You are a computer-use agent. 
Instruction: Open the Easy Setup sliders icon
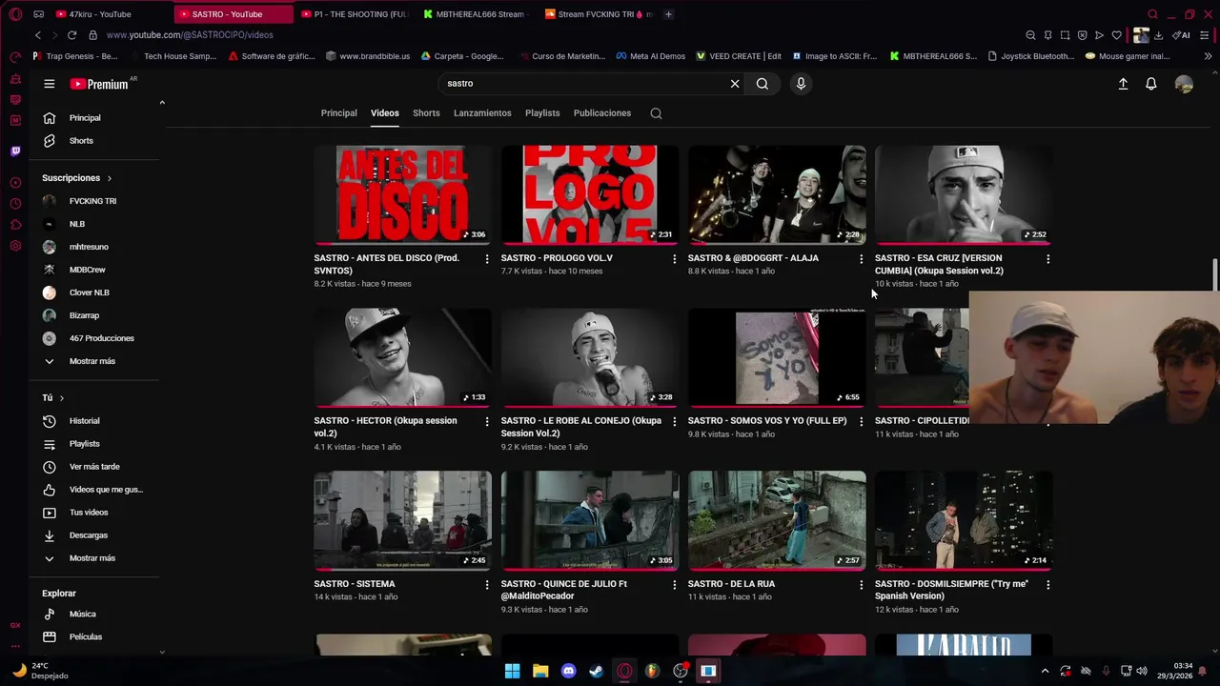[1205, 35]
